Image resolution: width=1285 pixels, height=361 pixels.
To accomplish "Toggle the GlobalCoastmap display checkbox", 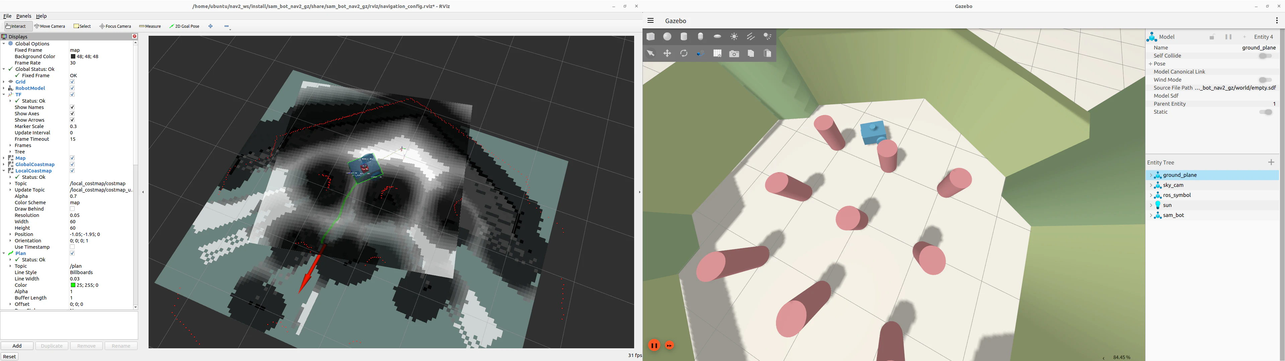I will point(72,164).
